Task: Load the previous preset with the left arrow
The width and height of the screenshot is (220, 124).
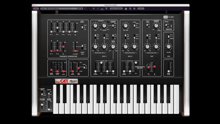Action: tap(79, 9)
